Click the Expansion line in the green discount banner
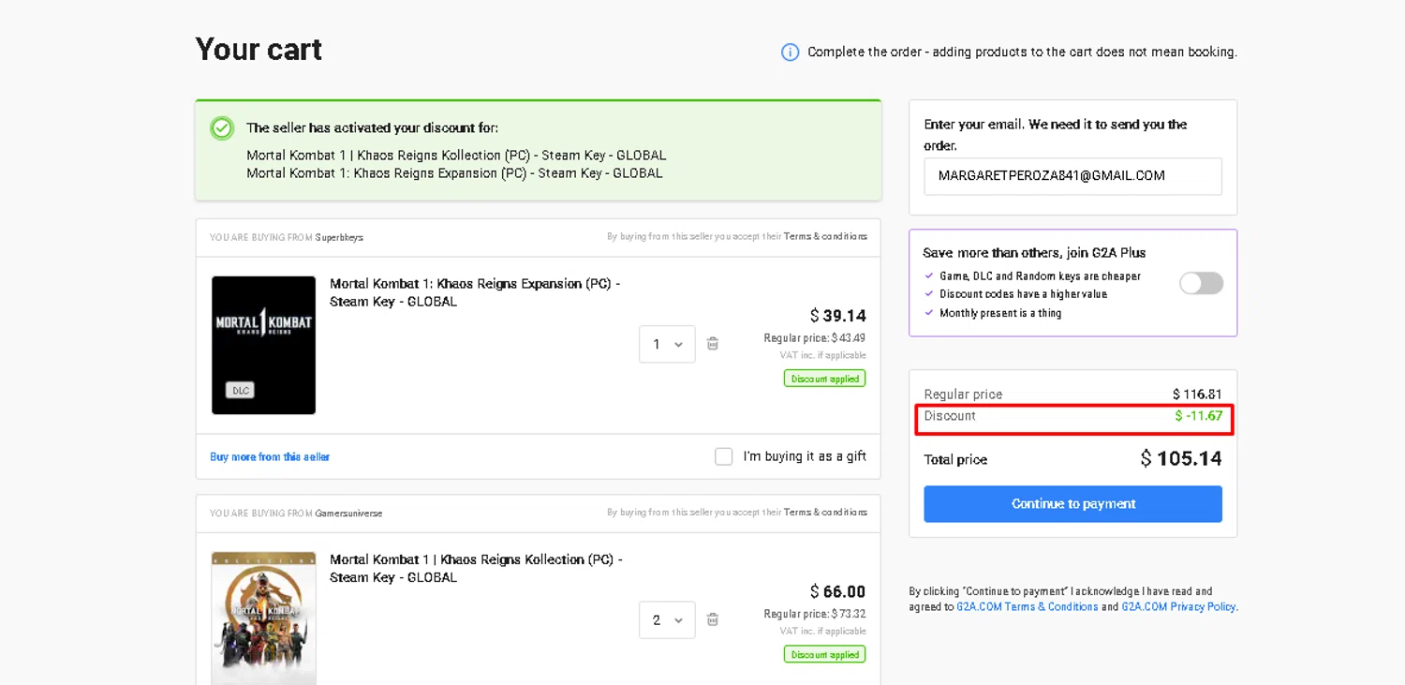Viewport: 1405px width, 685px height. click(x=454, y=173)
